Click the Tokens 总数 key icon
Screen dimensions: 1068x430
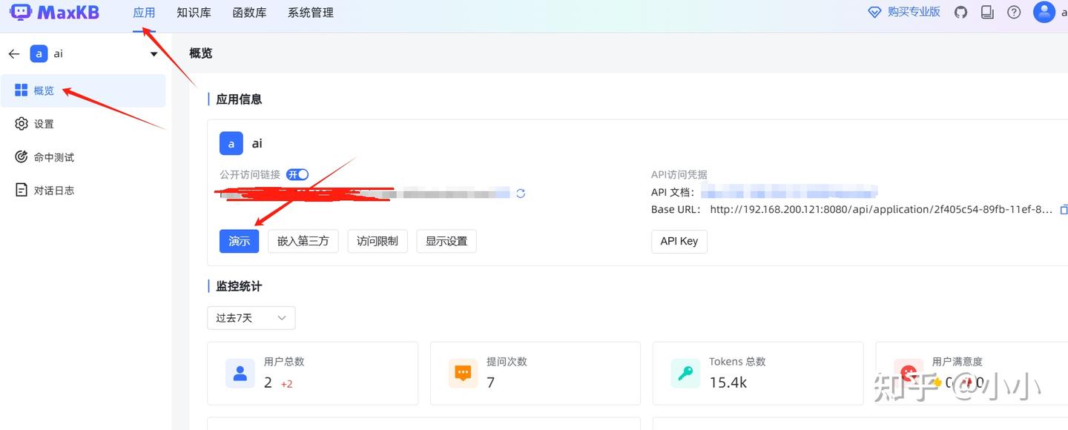(x=685, y=373)
